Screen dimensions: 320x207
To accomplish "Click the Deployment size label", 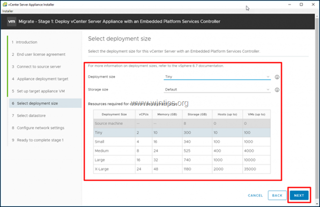I will pos(102,77).
